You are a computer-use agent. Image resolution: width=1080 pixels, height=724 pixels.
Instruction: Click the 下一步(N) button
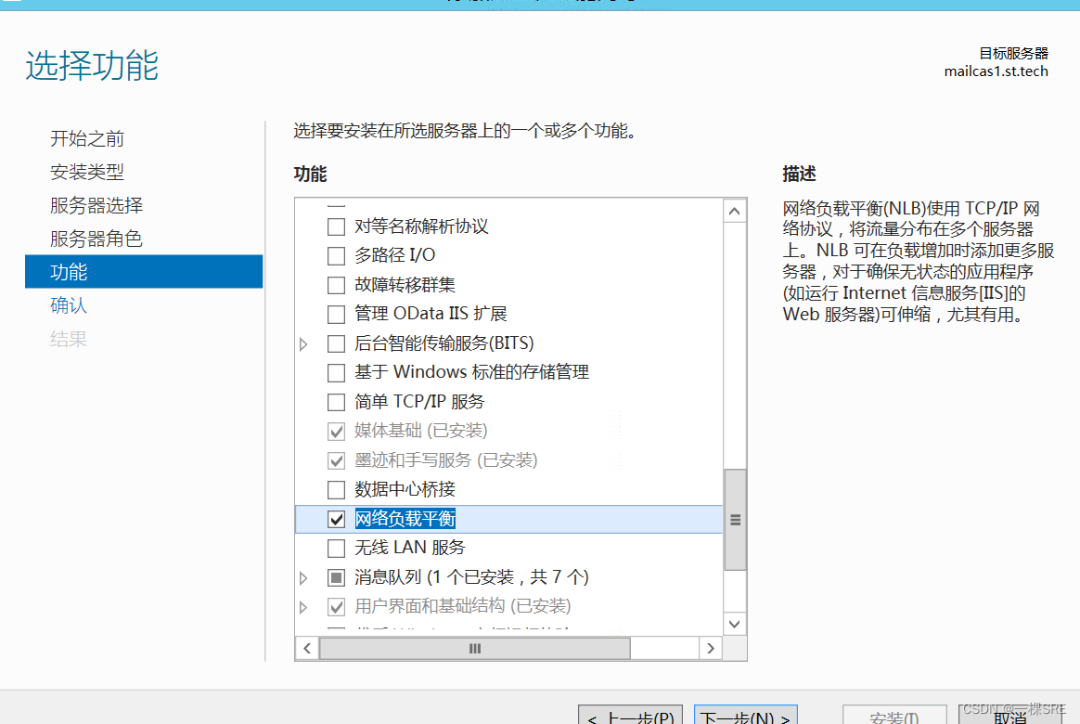pyautogui.click(x=743, y=716)
